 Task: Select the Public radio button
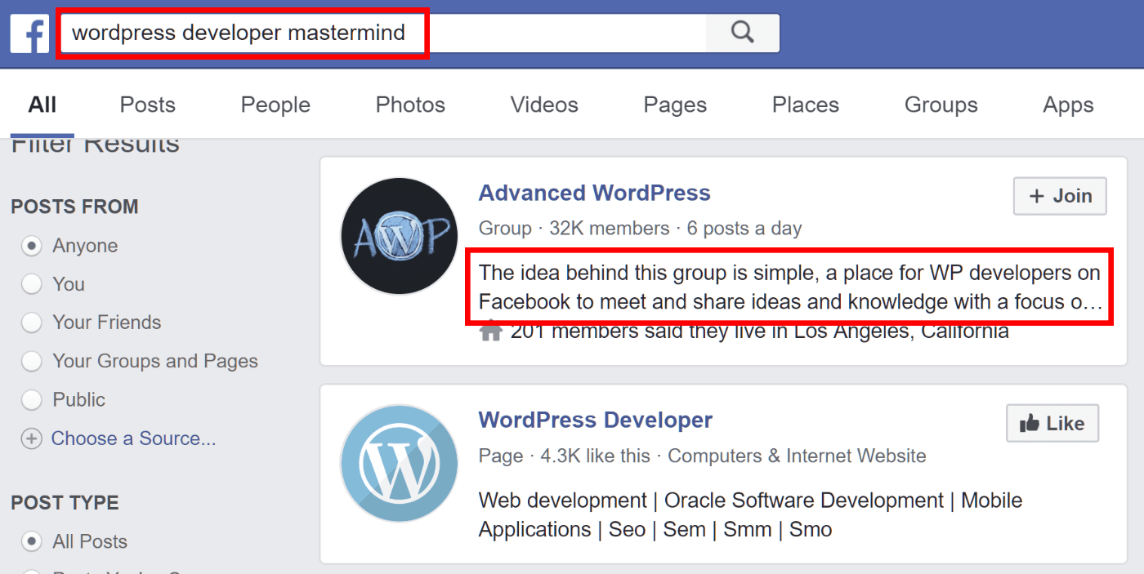[31, 400]
